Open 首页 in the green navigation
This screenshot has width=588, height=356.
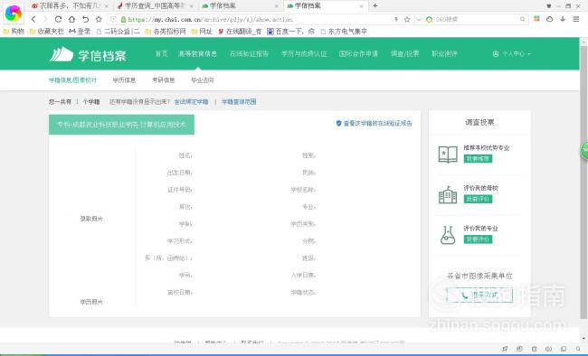pyautogui.click(x=162, y=53)
